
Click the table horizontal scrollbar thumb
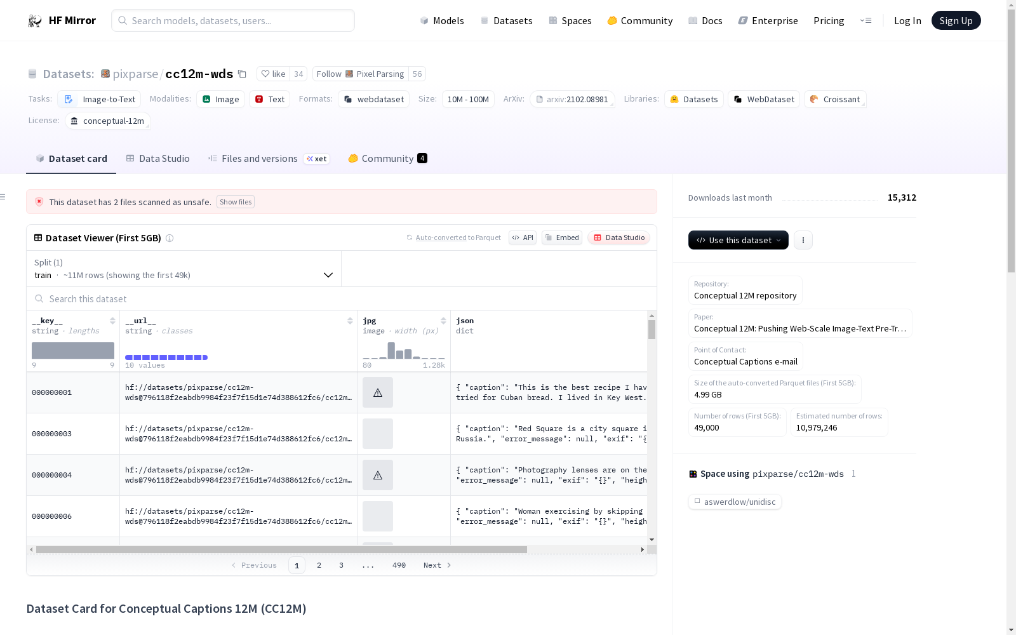tap(281, 549)
